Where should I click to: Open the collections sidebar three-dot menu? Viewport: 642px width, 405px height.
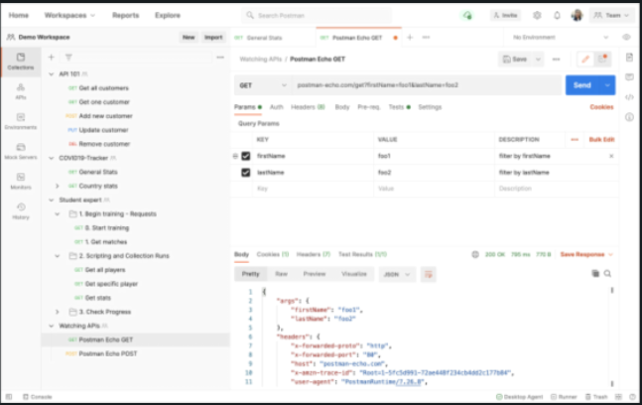tap(220, 58)
